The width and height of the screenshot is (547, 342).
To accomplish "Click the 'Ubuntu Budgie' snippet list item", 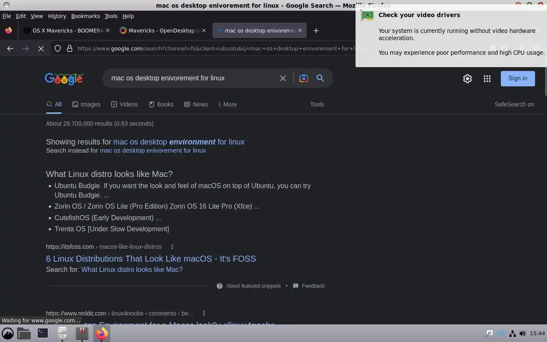I will pos(182,190).
